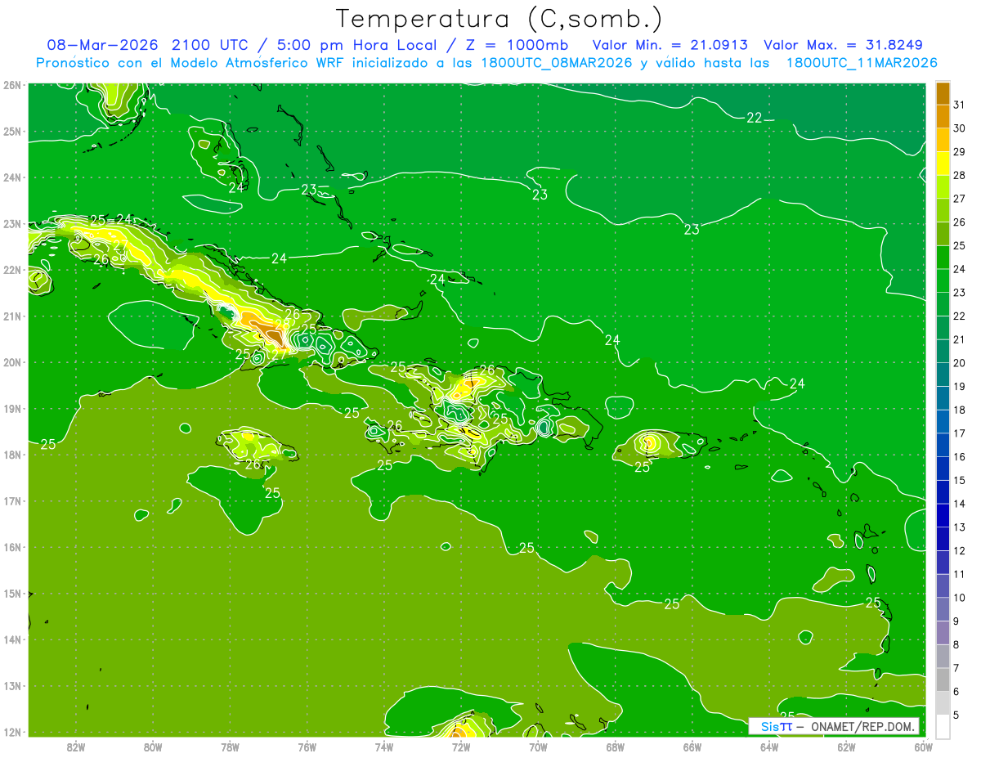Click the '74W' longitude axis label
The image size is (981, 758).
(383, 747)
